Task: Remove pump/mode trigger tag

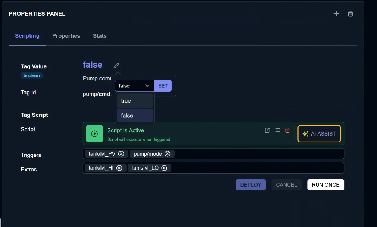Action: point(168,154)
